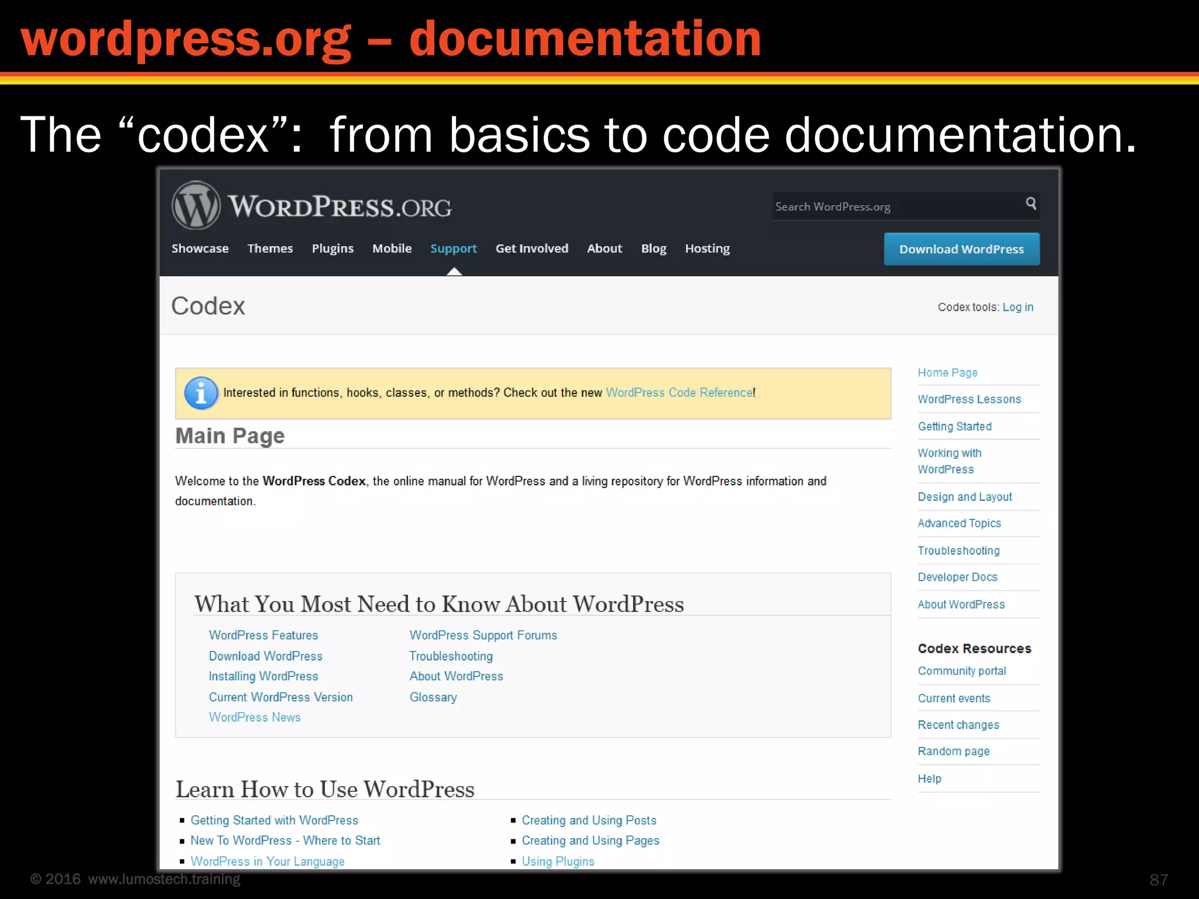This screenshot has width=1199, height=899.
Task: Open Creating and Using Pages link
Action: click(590, 841)
